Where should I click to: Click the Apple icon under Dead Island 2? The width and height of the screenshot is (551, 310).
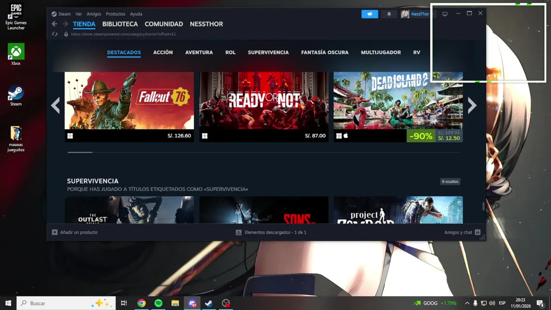(x=346, y=136)
